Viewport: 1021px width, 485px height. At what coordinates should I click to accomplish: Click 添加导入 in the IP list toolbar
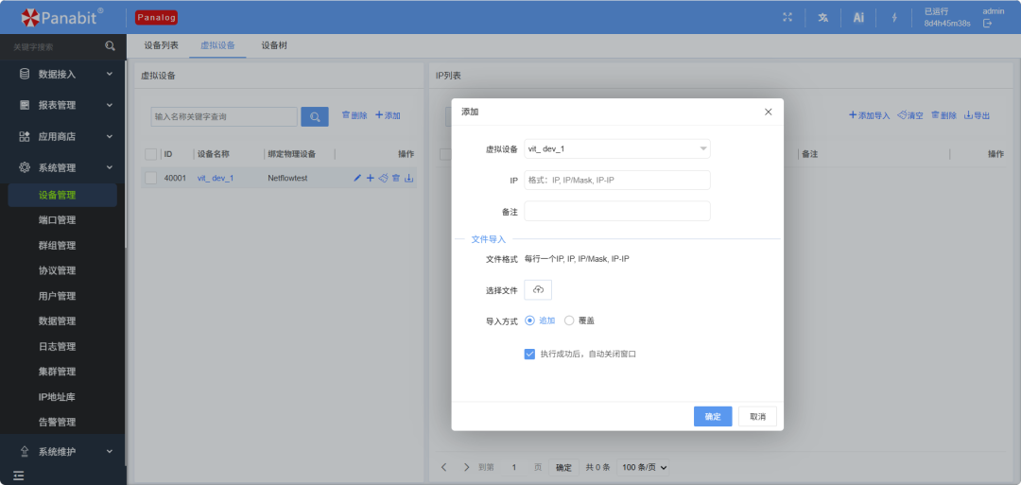point(870,116)
